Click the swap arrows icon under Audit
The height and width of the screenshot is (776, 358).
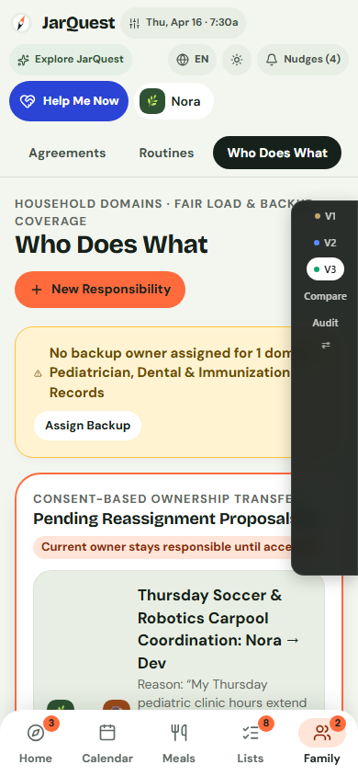coord(325,346)
